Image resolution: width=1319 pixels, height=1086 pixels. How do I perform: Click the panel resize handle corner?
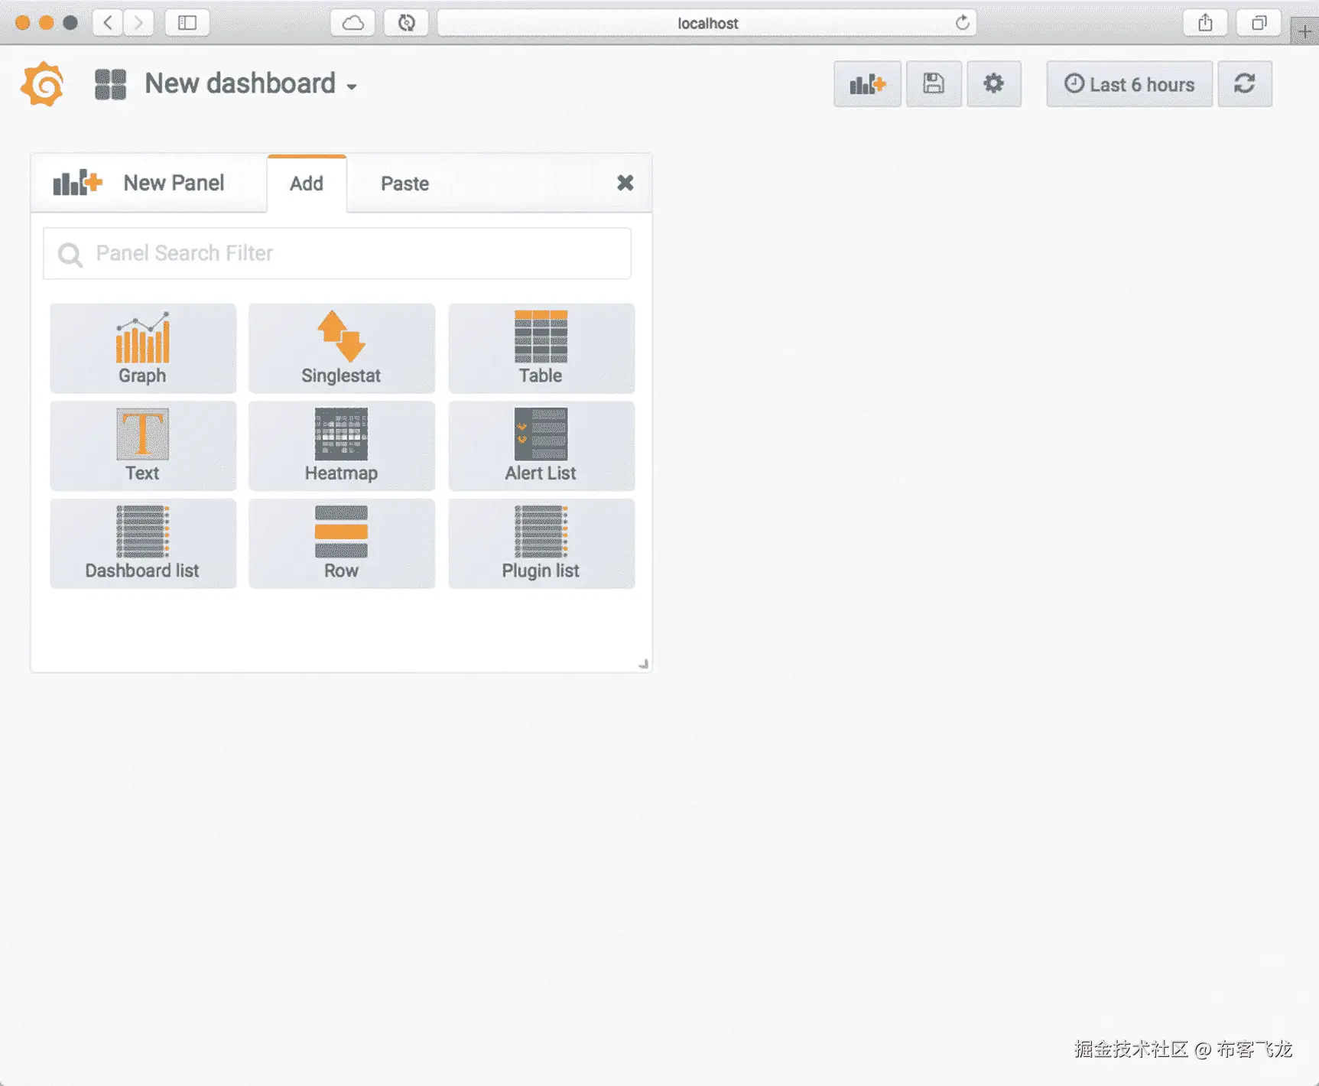[x=643, y=664]
